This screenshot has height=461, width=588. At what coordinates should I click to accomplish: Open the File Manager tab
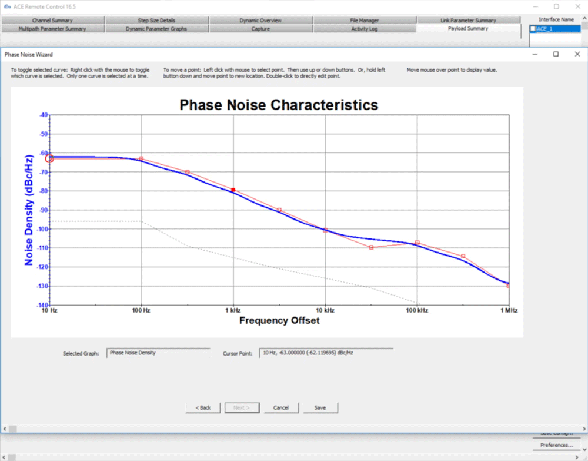[x=364, y=21]
